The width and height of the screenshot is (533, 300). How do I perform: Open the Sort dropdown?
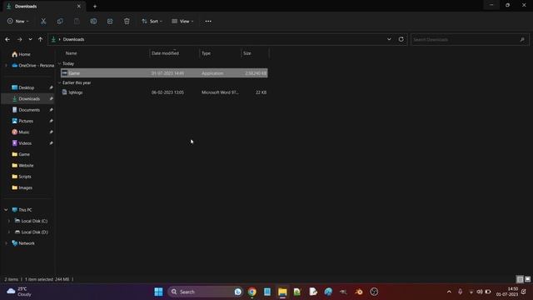(x=152, y=21)
